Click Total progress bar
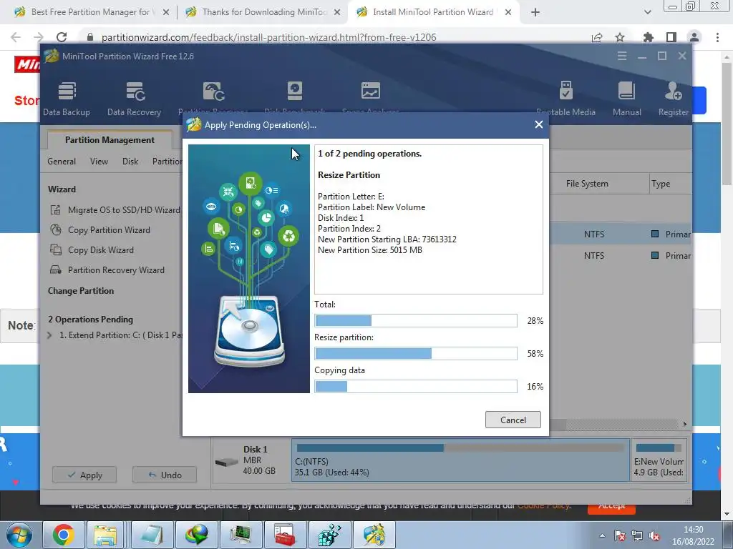 (x=416, y=321)
